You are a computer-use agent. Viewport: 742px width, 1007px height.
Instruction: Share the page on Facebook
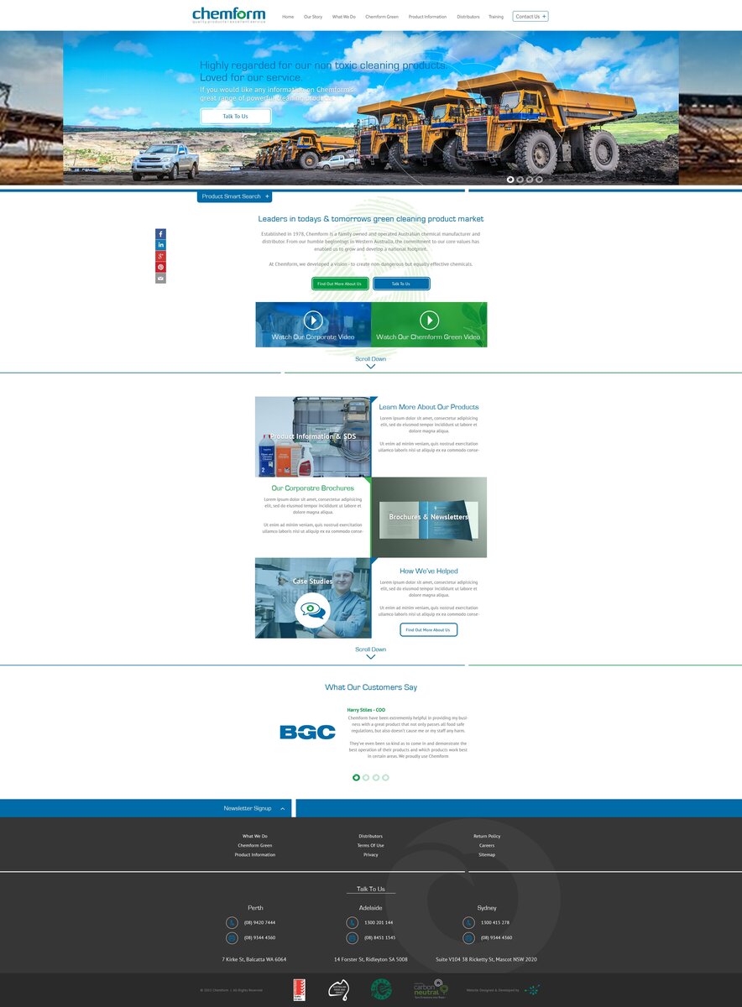click(x=160, y=234)
